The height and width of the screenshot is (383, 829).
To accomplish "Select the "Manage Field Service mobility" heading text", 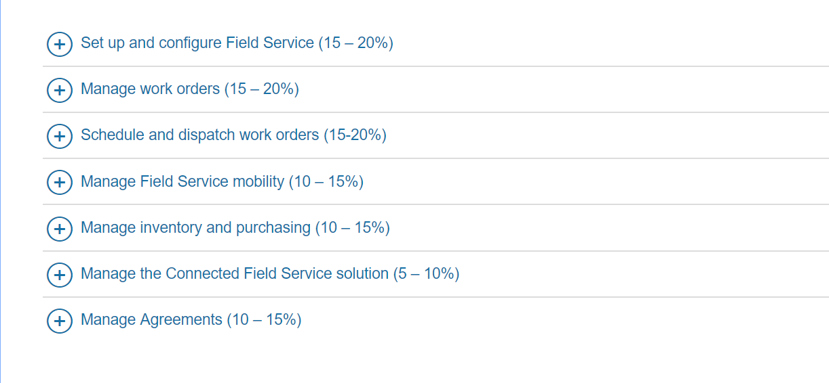I will (182, 181).
